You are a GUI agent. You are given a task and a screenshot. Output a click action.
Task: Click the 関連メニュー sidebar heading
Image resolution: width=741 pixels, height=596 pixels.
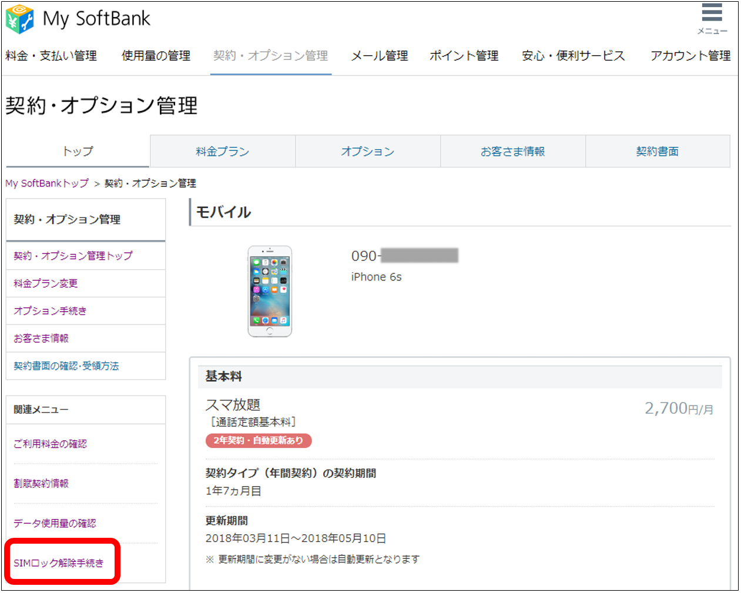[41, 410]
